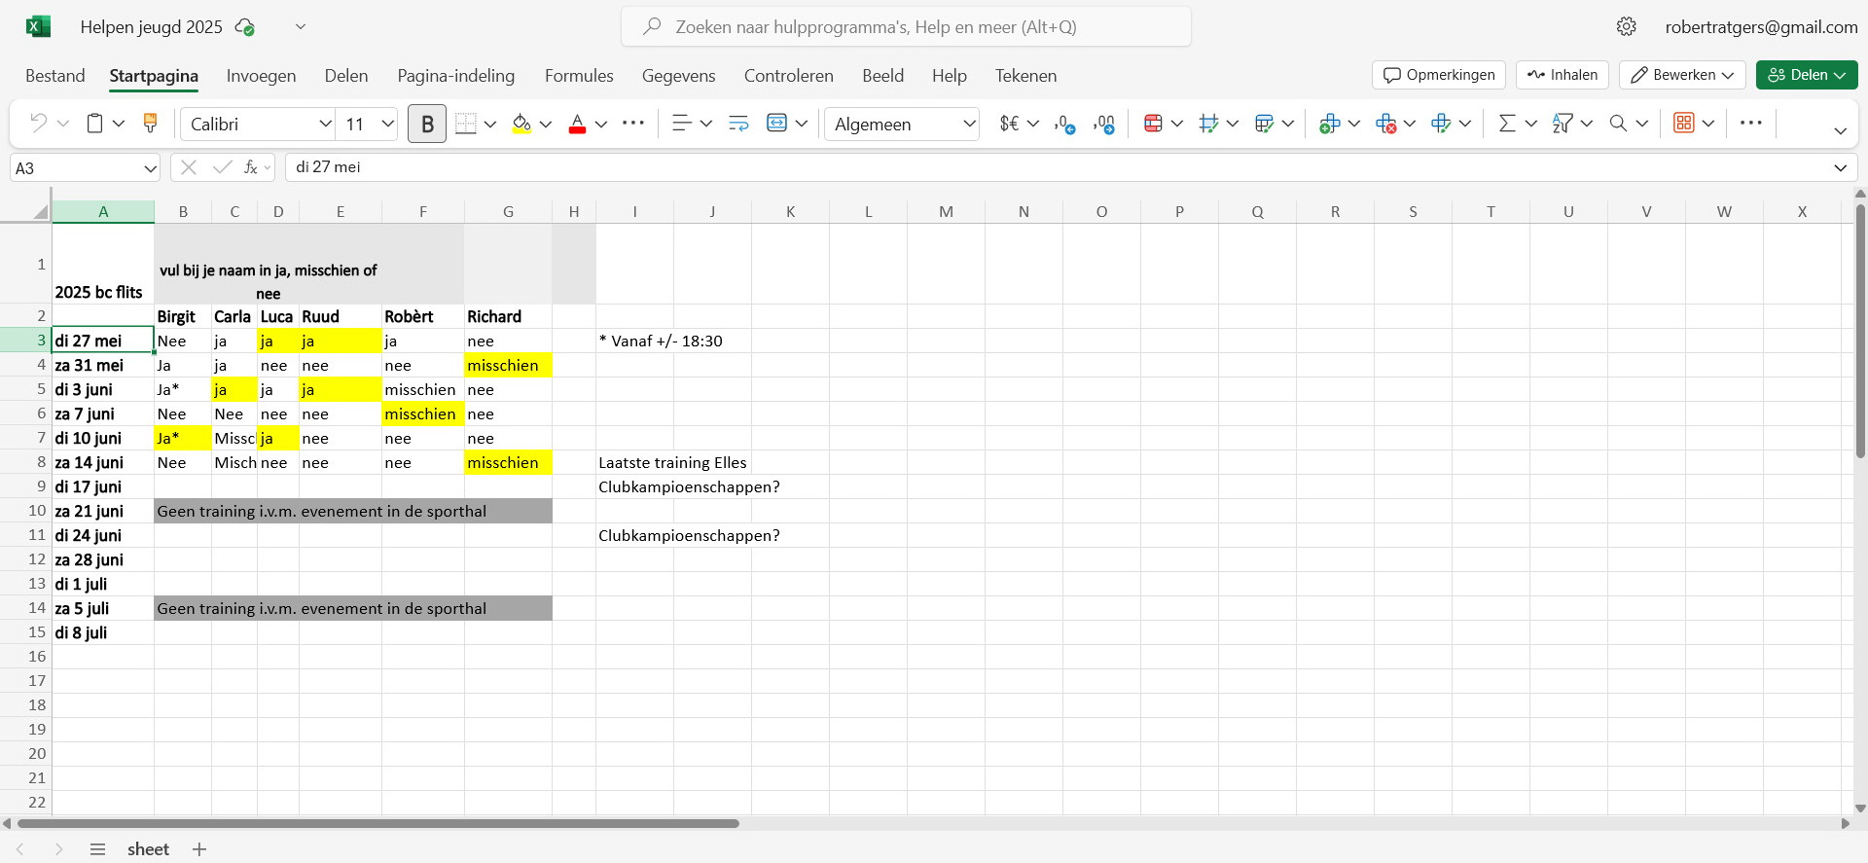
Task: Apply the yellow fill color swatch
Action: 521,124
